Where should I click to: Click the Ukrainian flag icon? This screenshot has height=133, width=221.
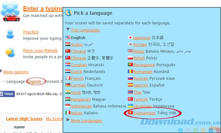[131, 106]
